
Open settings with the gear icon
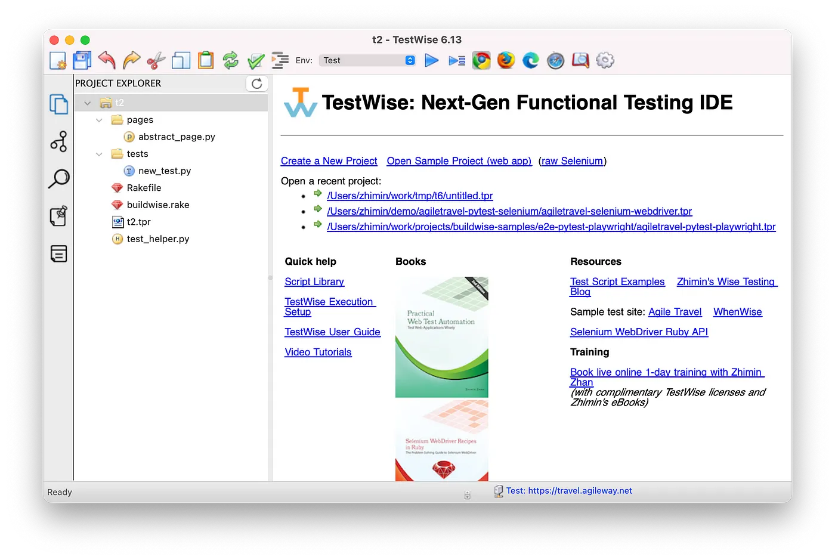coord(605,60)
